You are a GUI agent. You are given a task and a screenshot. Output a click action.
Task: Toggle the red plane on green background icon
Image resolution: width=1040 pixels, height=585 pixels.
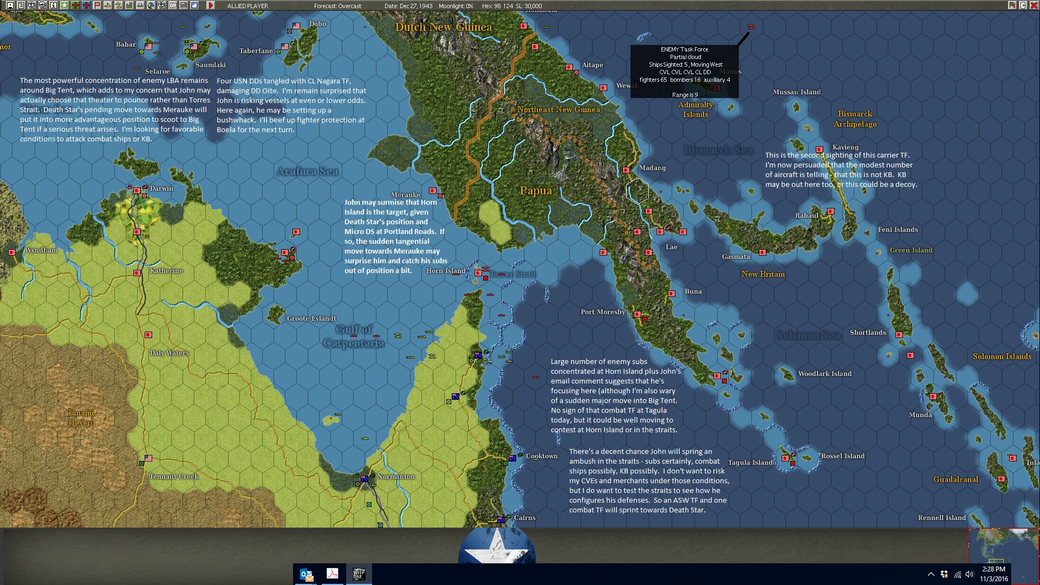(x=75, y=5)
